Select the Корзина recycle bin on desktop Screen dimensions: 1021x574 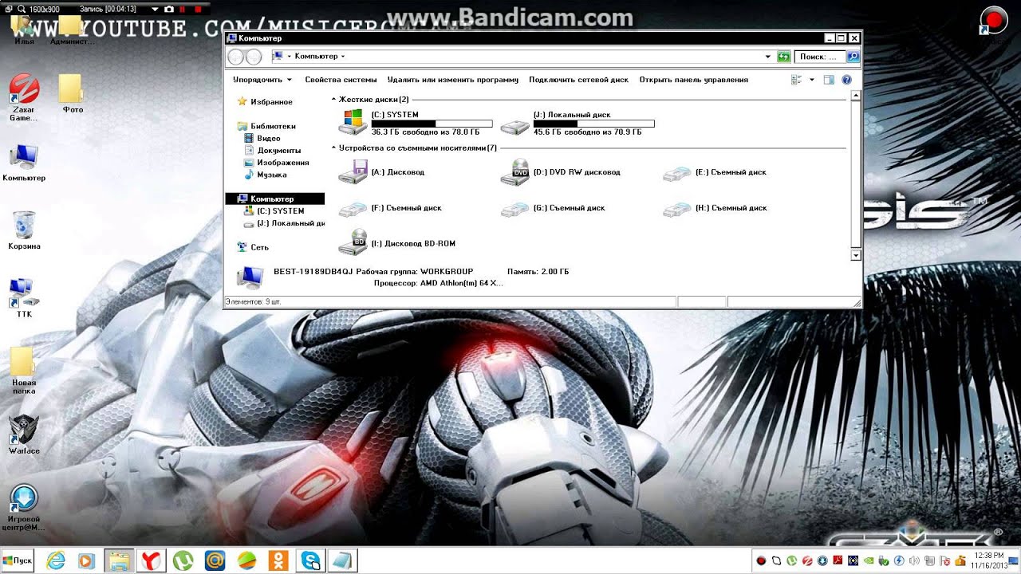(24, 230)
